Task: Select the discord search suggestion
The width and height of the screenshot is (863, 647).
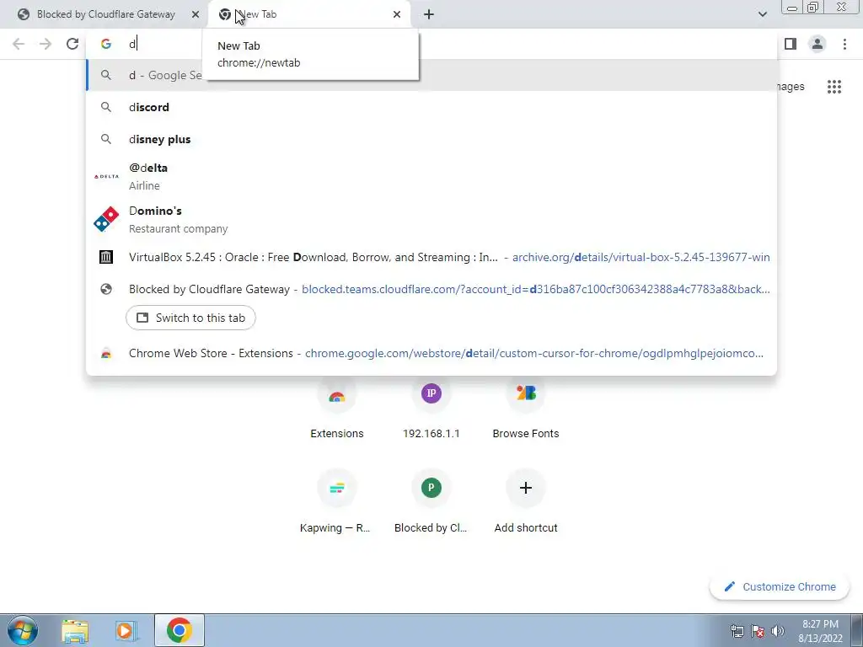Action: click(x=431, y=107)
